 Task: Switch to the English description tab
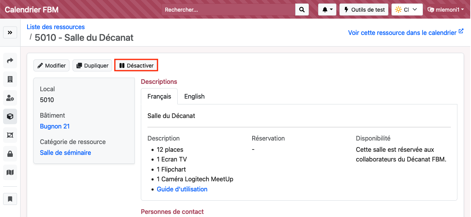click(x=194, y=96)
